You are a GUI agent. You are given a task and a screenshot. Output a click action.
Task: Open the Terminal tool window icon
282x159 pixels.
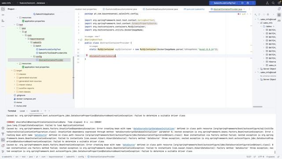coord(3,140)
